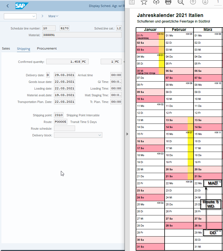Bookmark the PDF with the star icon
Viewport: 223px width, 251px height.
click(x=144, y=2)
